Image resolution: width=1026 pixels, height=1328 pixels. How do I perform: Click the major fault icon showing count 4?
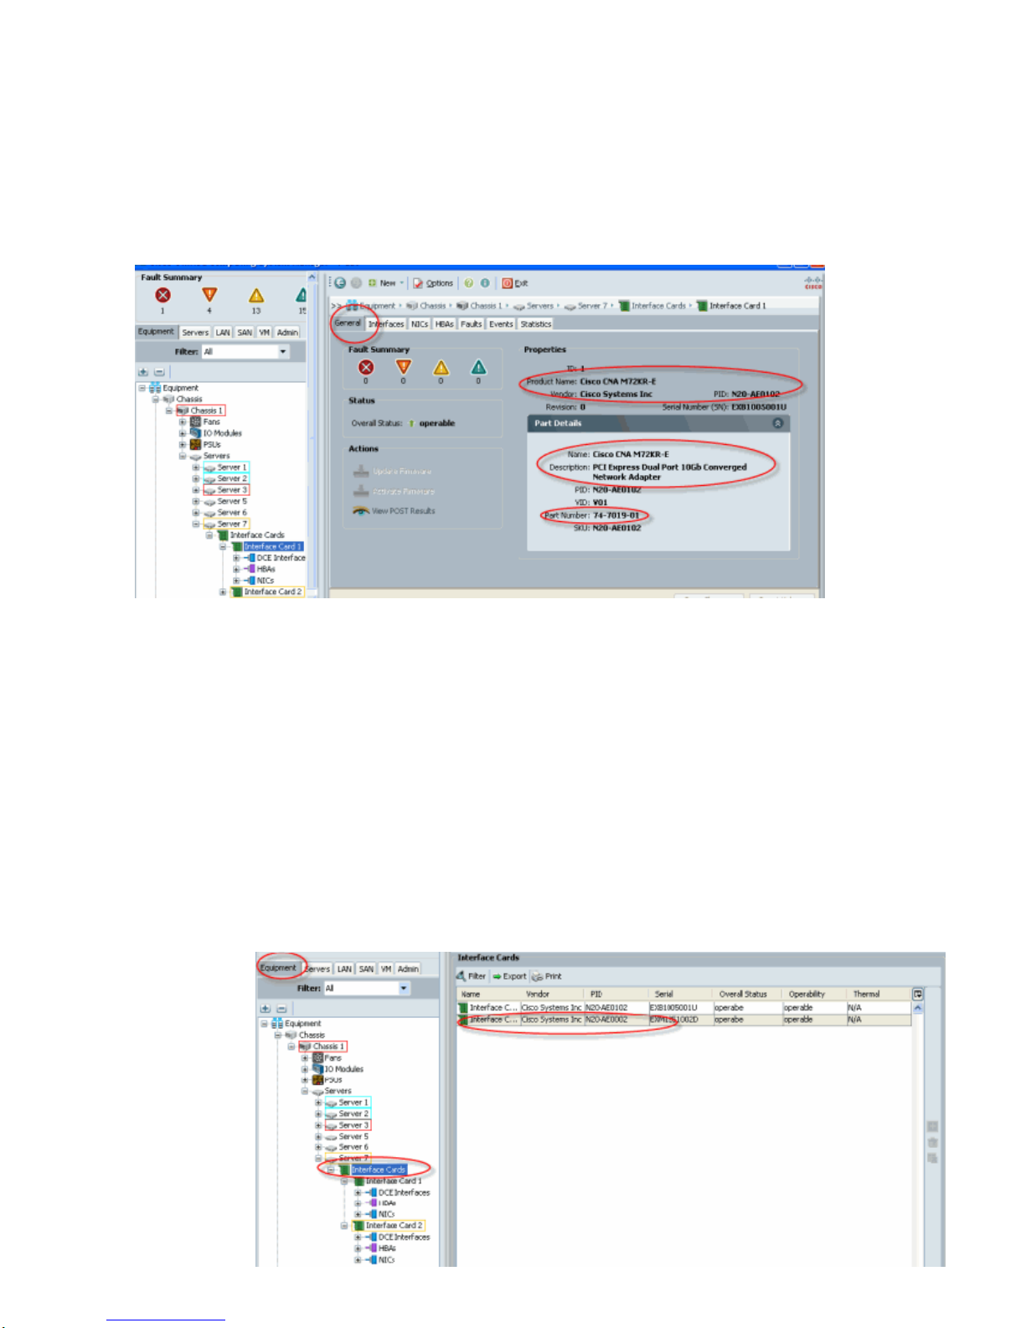[x=209, y=295]
